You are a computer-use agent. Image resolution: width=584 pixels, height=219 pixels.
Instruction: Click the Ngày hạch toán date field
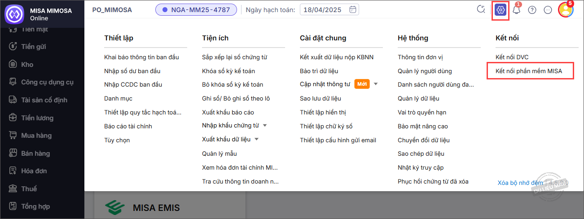pos(329,9)
